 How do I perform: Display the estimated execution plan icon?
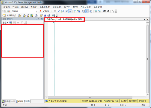[63, 11]
